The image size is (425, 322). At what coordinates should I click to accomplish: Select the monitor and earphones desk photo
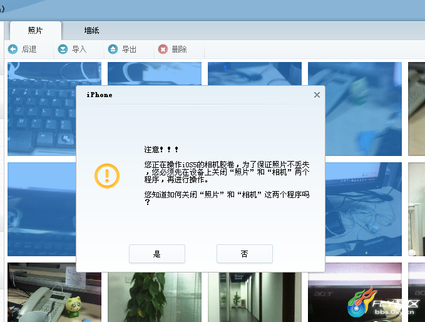click(x=363, y=209)
